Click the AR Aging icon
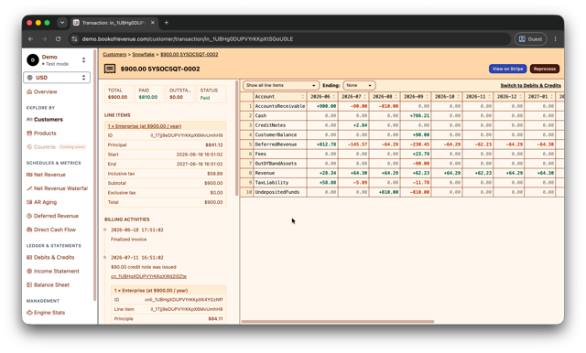 tap(29, 202)
